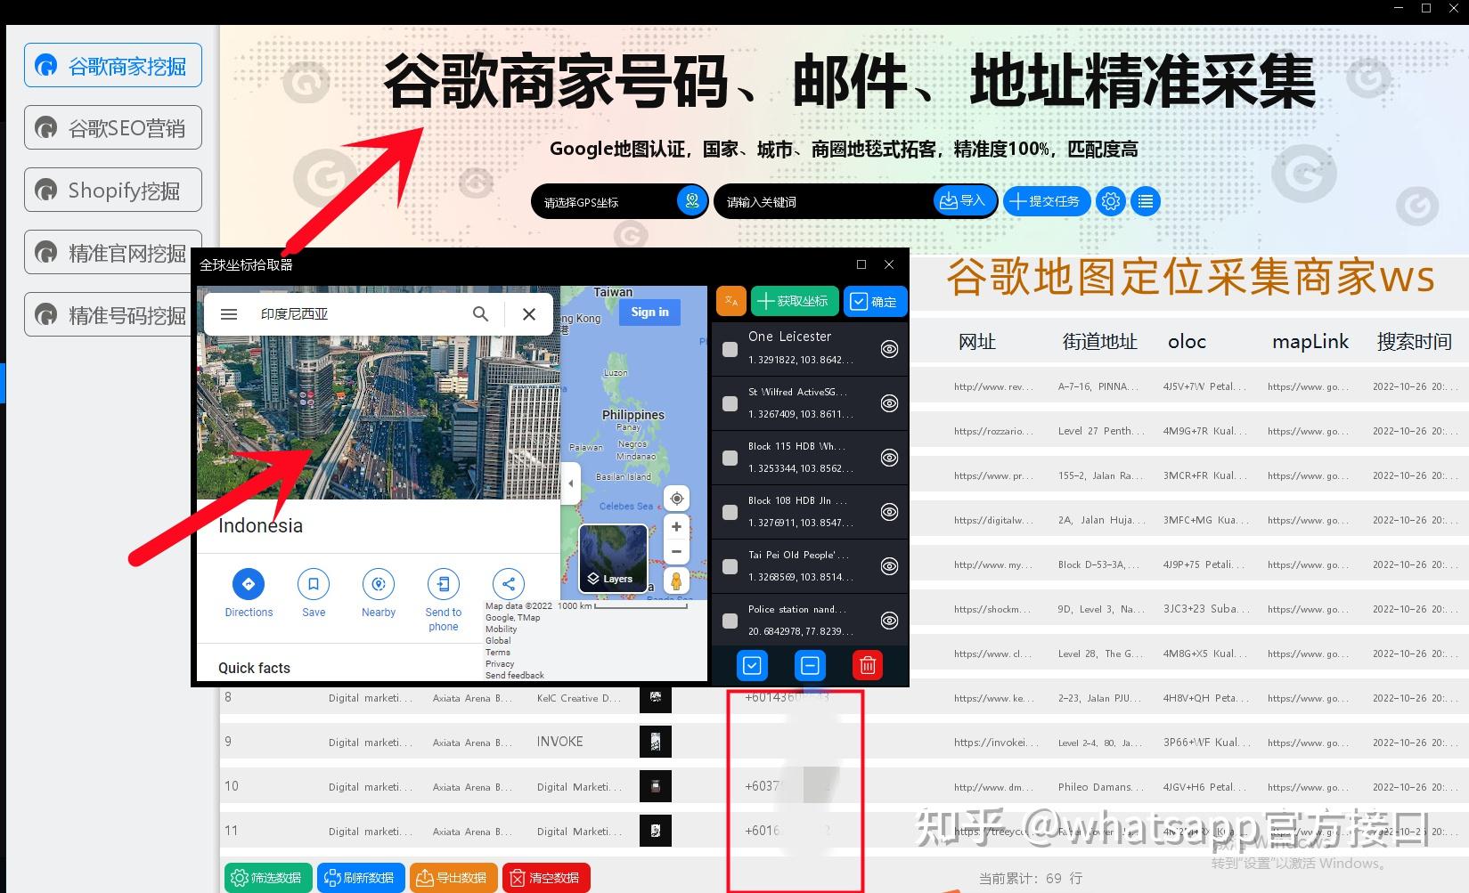Click the 街道地址 column header
This screenshot has width=1469, height=893.
1099,342
